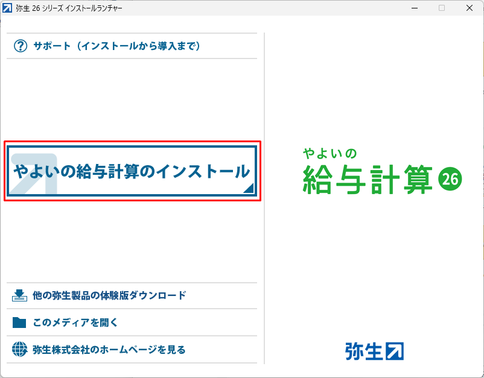This screenshot has width=484, height=378.
Task: Click the green 給与計算 product logo text
Action: 367,178
